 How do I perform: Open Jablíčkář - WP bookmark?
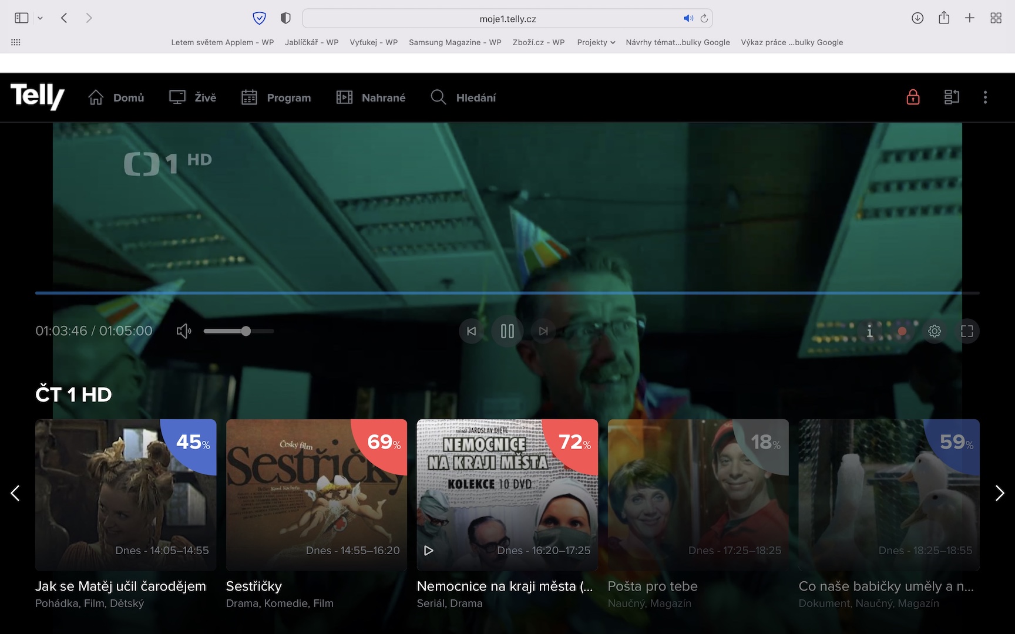pos(312,42)
